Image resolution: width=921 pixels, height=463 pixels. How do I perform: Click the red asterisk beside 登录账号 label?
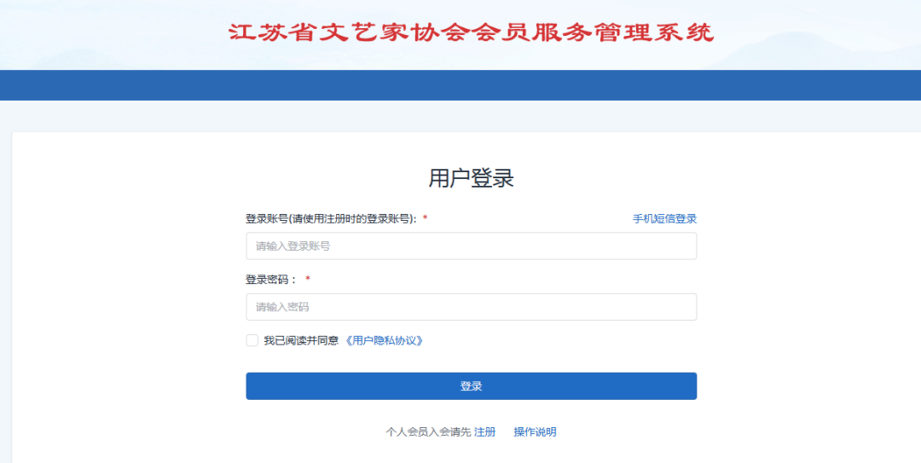[425, 219]
